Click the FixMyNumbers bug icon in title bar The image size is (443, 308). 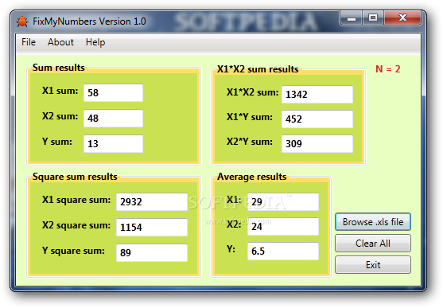point(22,21)
